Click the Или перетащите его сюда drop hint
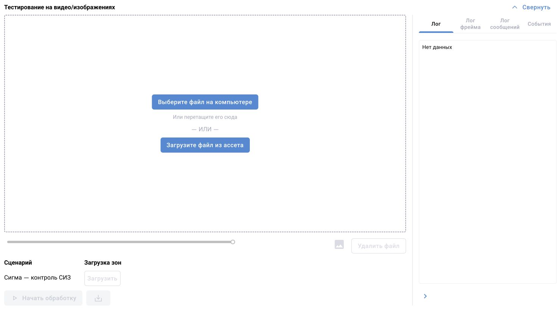The image size is (560, 309). (x=205, y=117)
